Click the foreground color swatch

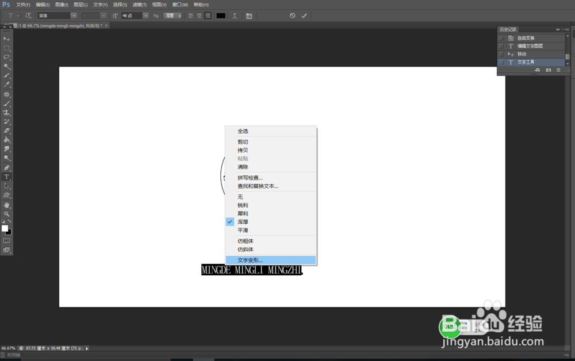coord(5,228)
